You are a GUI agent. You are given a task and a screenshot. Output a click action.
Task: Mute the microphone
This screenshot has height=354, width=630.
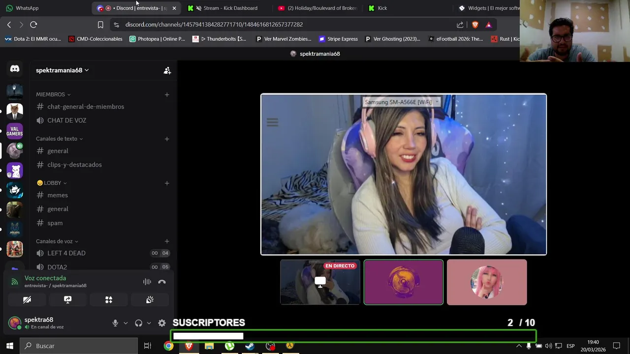coord(115,323)
